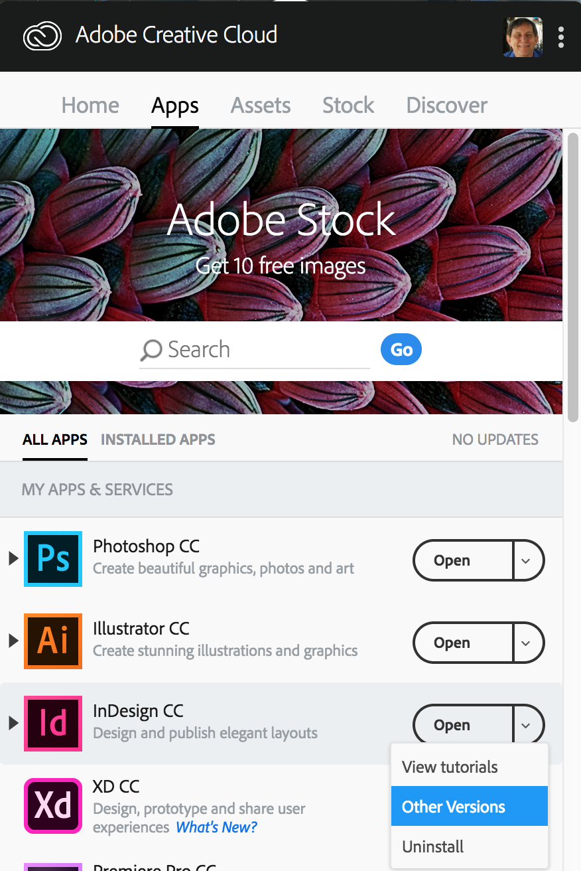Open Illustrator's dropdown arrow next to Open
The image size is (581, 871).
click(x=527, y=643)
